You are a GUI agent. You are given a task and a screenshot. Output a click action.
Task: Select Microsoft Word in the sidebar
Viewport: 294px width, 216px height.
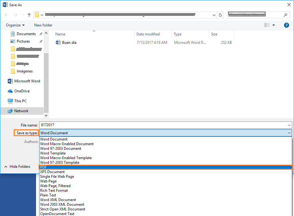27,81
